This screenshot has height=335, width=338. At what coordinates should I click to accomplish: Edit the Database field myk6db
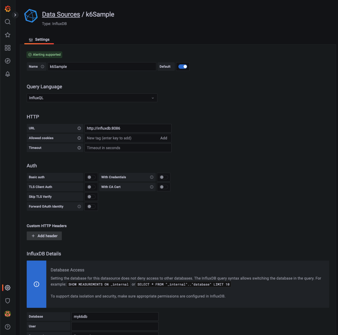click(x=115, y=316)
